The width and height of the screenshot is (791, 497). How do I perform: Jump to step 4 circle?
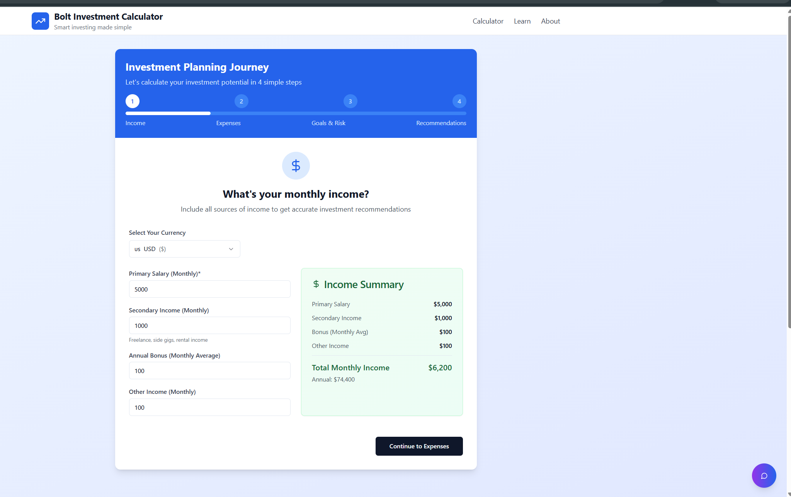(x=459, y=101)
